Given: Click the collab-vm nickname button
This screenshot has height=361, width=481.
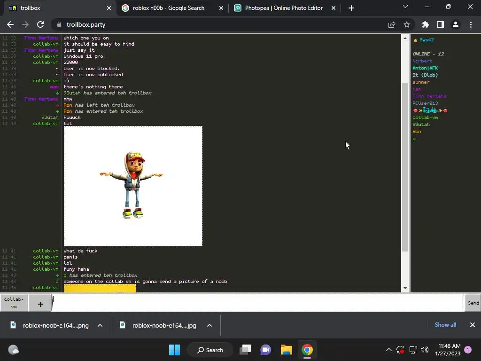Looking at the screenshot, I should [x=14, y=303].
